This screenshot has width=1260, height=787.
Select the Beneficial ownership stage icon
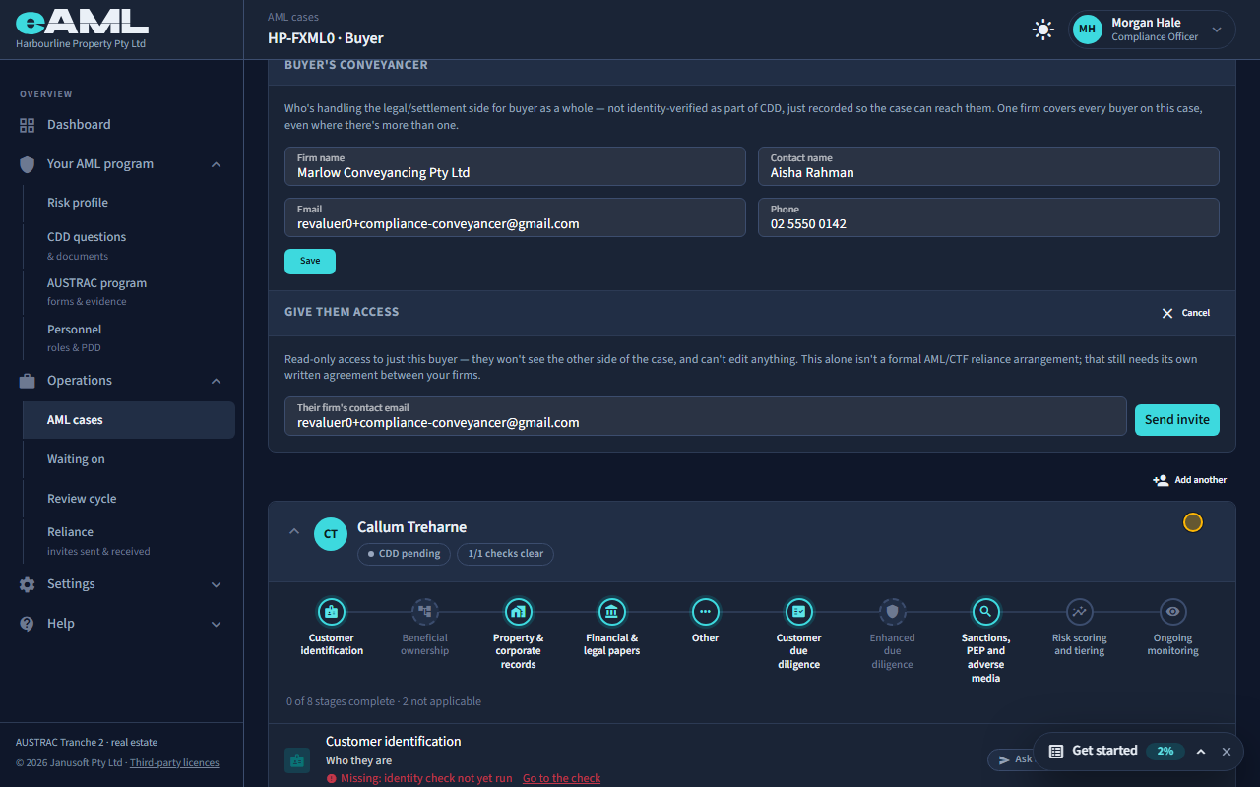click(424, 612)
